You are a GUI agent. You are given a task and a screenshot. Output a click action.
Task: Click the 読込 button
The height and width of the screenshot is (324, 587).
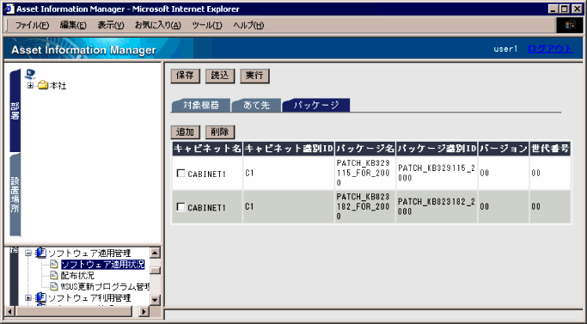click(220, 76)
